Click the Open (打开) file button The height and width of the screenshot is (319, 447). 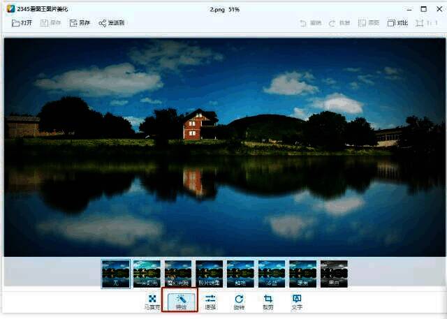[22, 23]
